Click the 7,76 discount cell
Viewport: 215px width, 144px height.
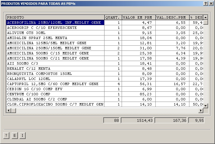pyautogui.click(x=172, y=48)
